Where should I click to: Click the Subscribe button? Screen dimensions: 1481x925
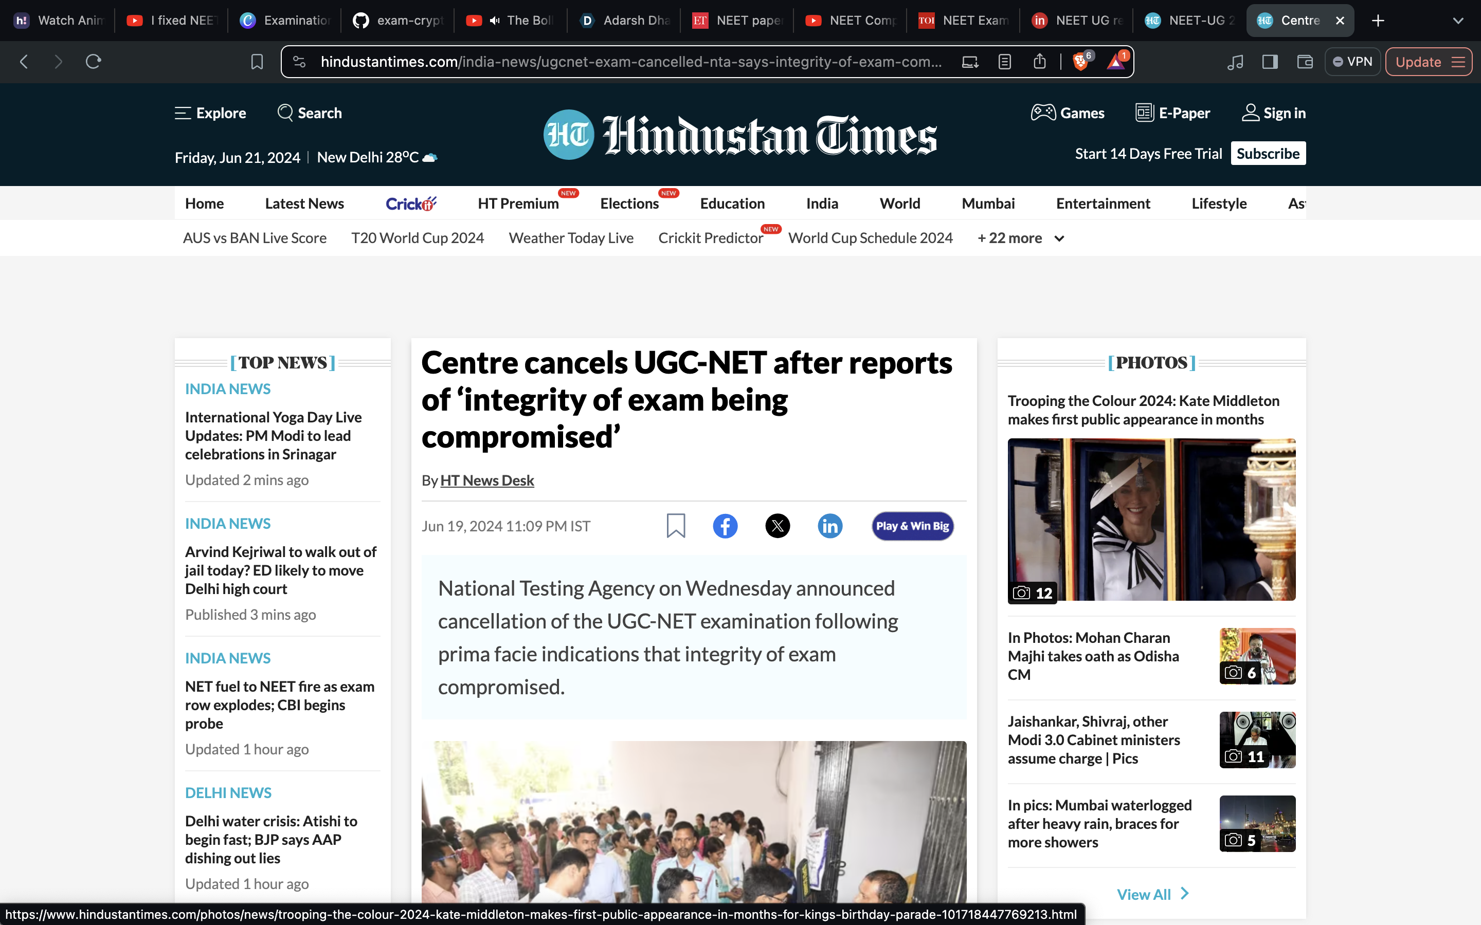click(x=1268, y=154)
